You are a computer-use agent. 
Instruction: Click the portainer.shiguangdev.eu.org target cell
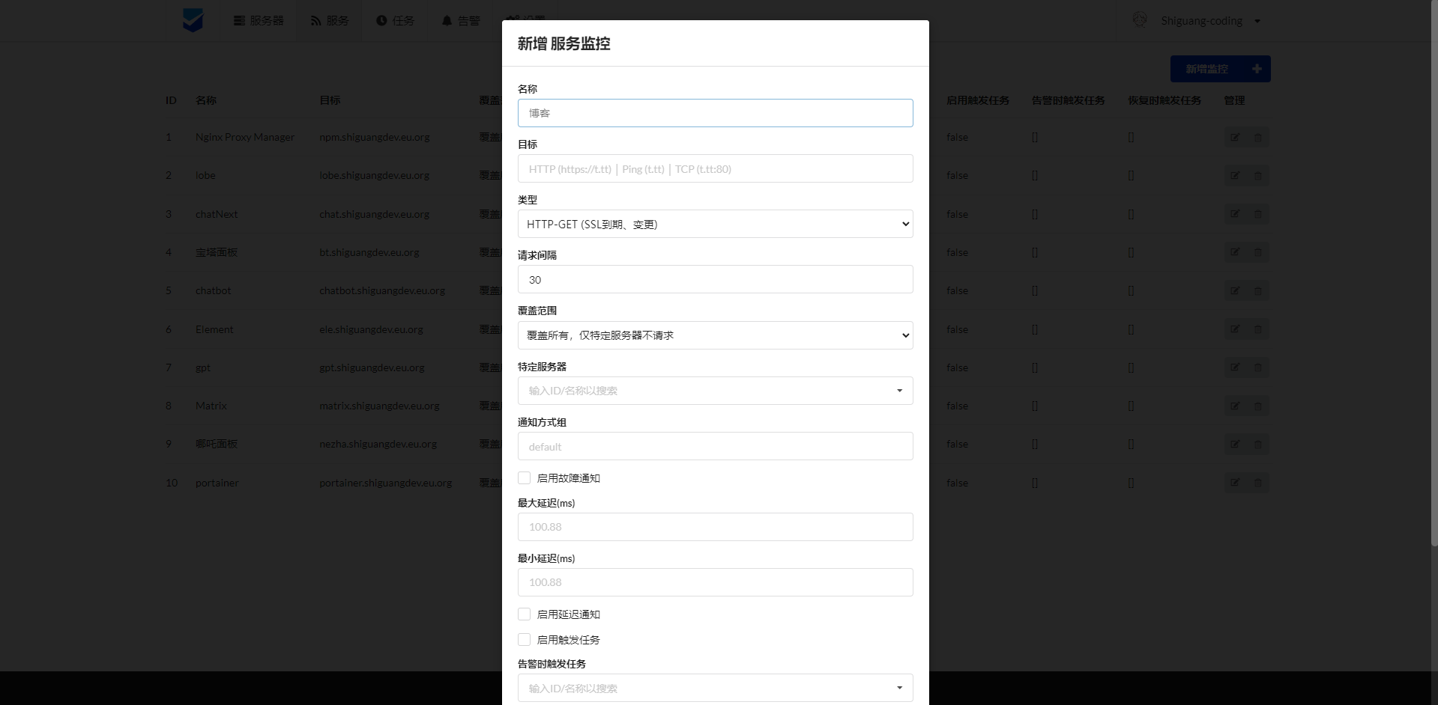pos(386,483)
